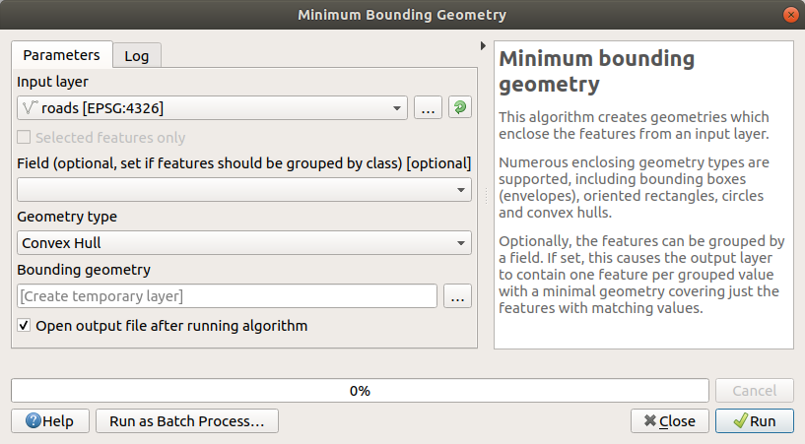Switch to the Log tab
This screenshot has width=805, height=444.
[136, 55]
